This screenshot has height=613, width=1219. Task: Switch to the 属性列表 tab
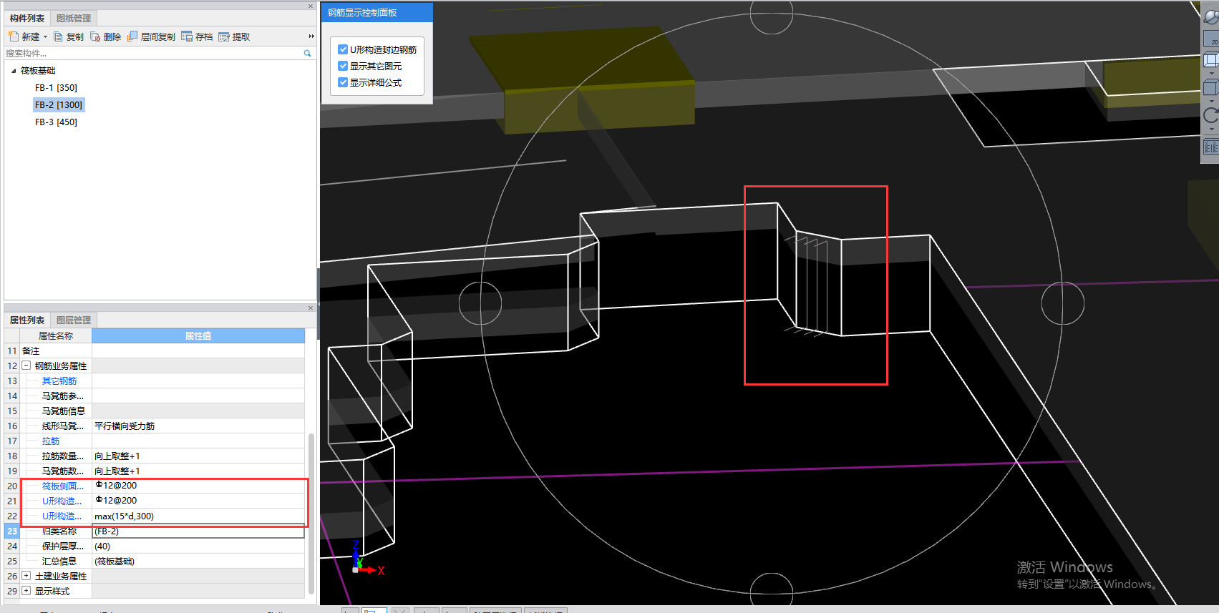point(27,320)
